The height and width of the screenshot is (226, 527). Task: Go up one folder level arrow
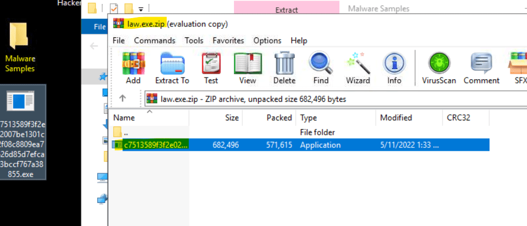(123, 98)
